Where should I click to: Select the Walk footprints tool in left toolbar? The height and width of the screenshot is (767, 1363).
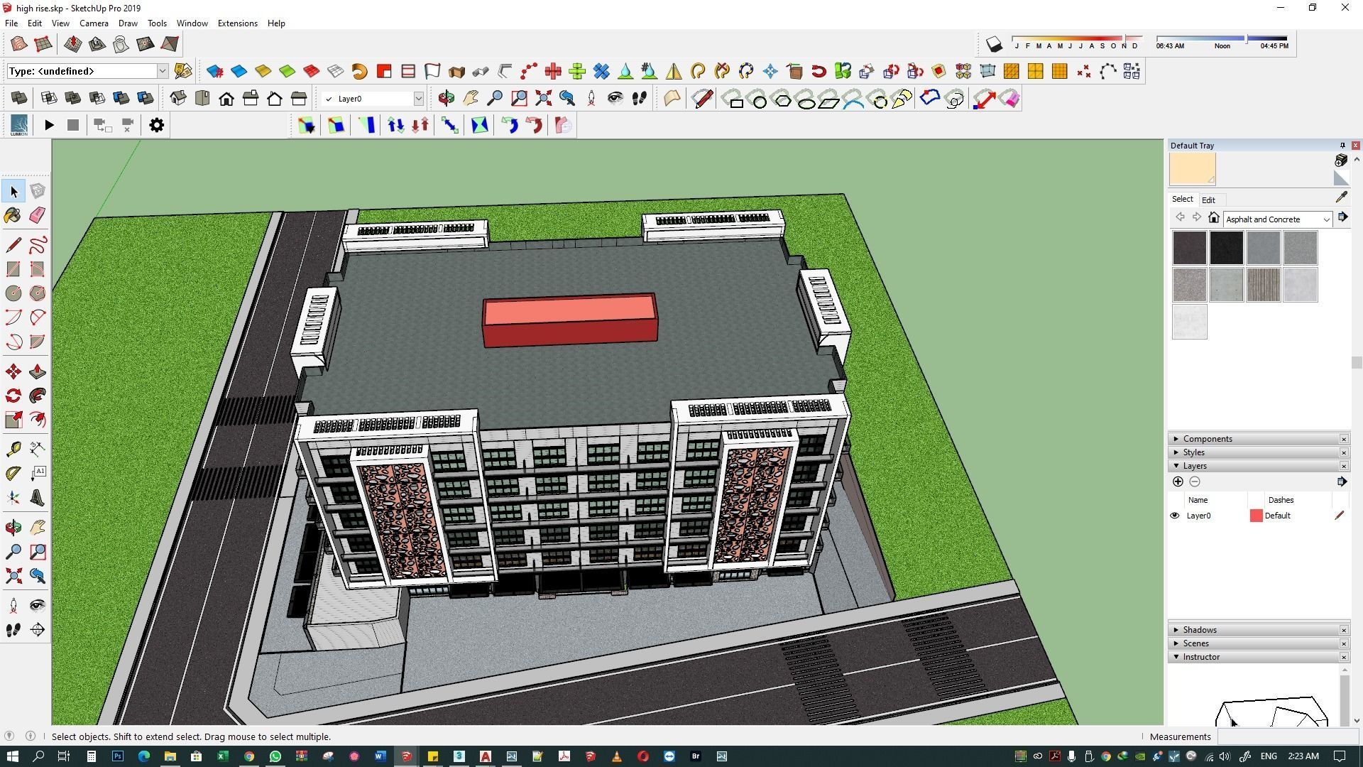[13, 630]
